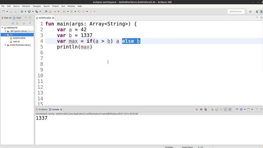This screenshot has width=263, height=148.
Task: Click the Open Task toolbar icon
Action: click(x=50, y=12)
